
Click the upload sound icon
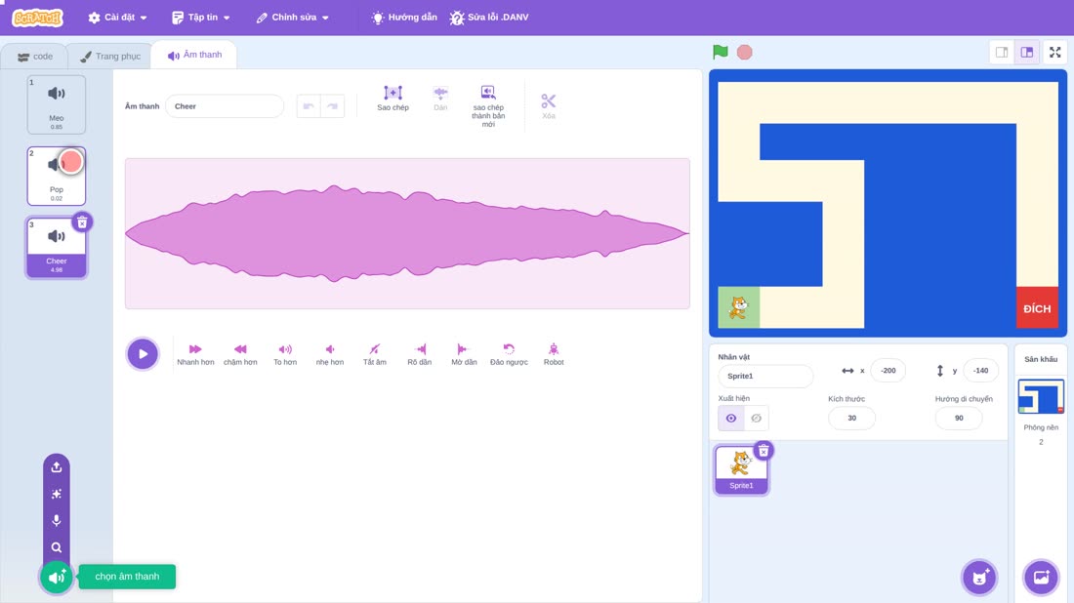[57, 466]
